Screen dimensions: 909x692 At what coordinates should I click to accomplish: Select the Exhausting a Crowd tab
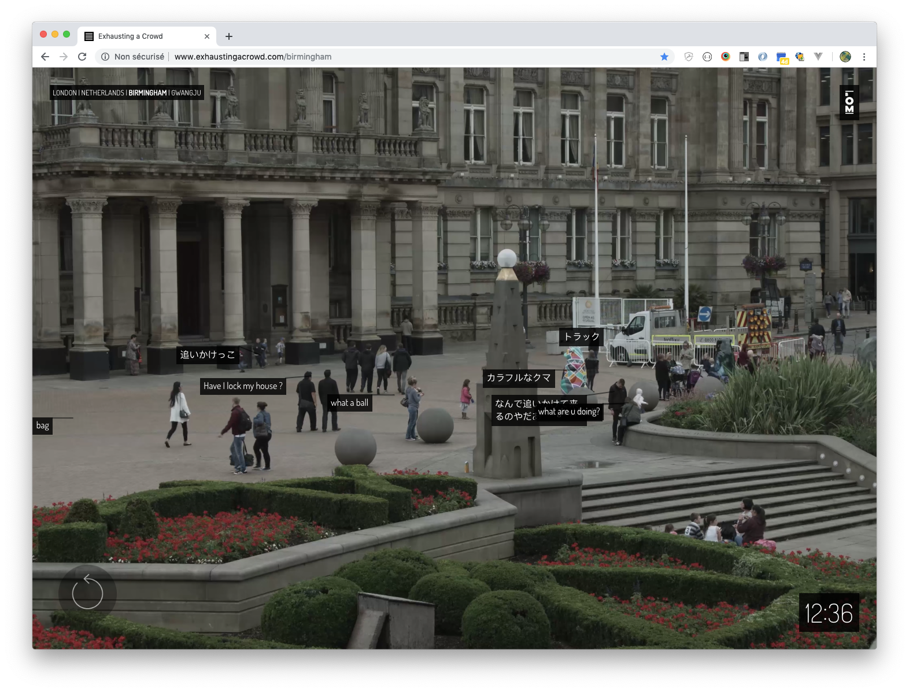147,36
